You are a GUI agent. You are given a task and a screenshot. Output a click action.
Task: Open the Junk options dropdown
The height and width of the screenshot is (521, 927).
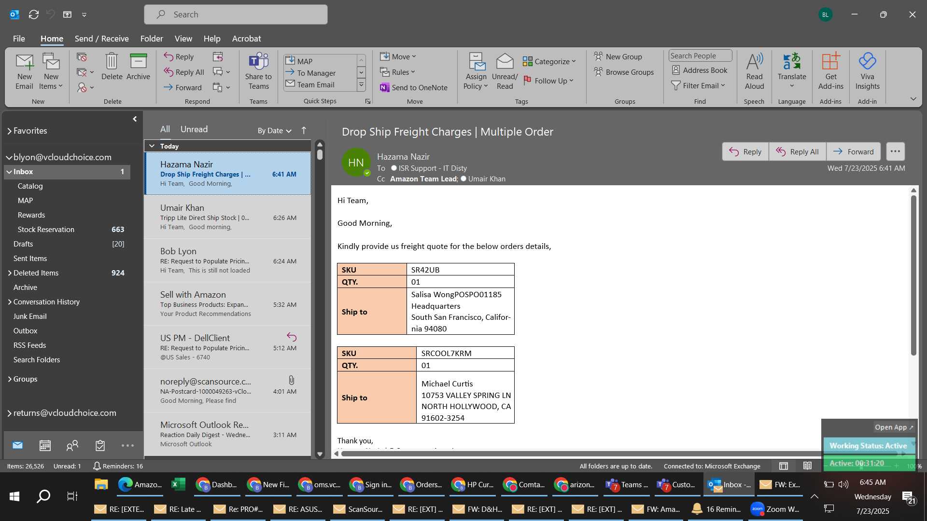[x=85, y=88]
